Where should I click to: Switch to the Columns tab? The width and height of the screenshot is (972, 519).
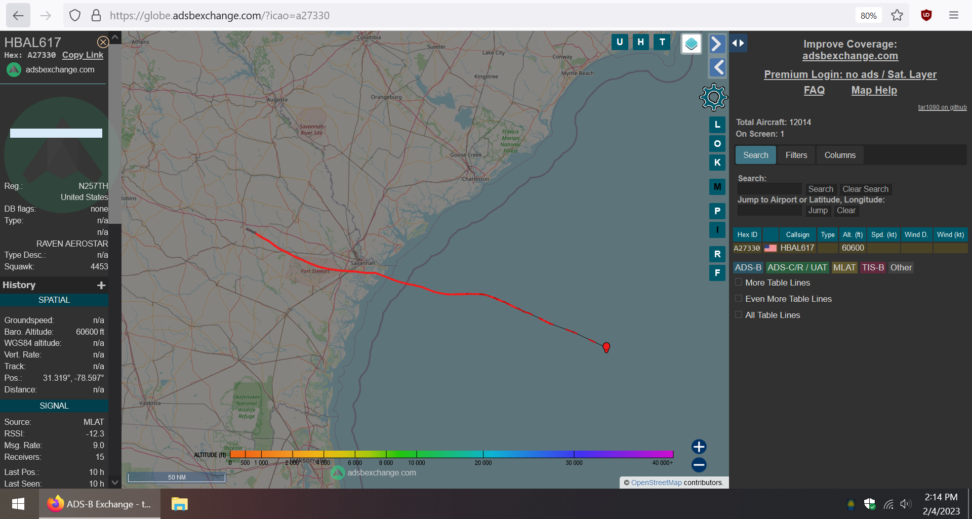840,155
